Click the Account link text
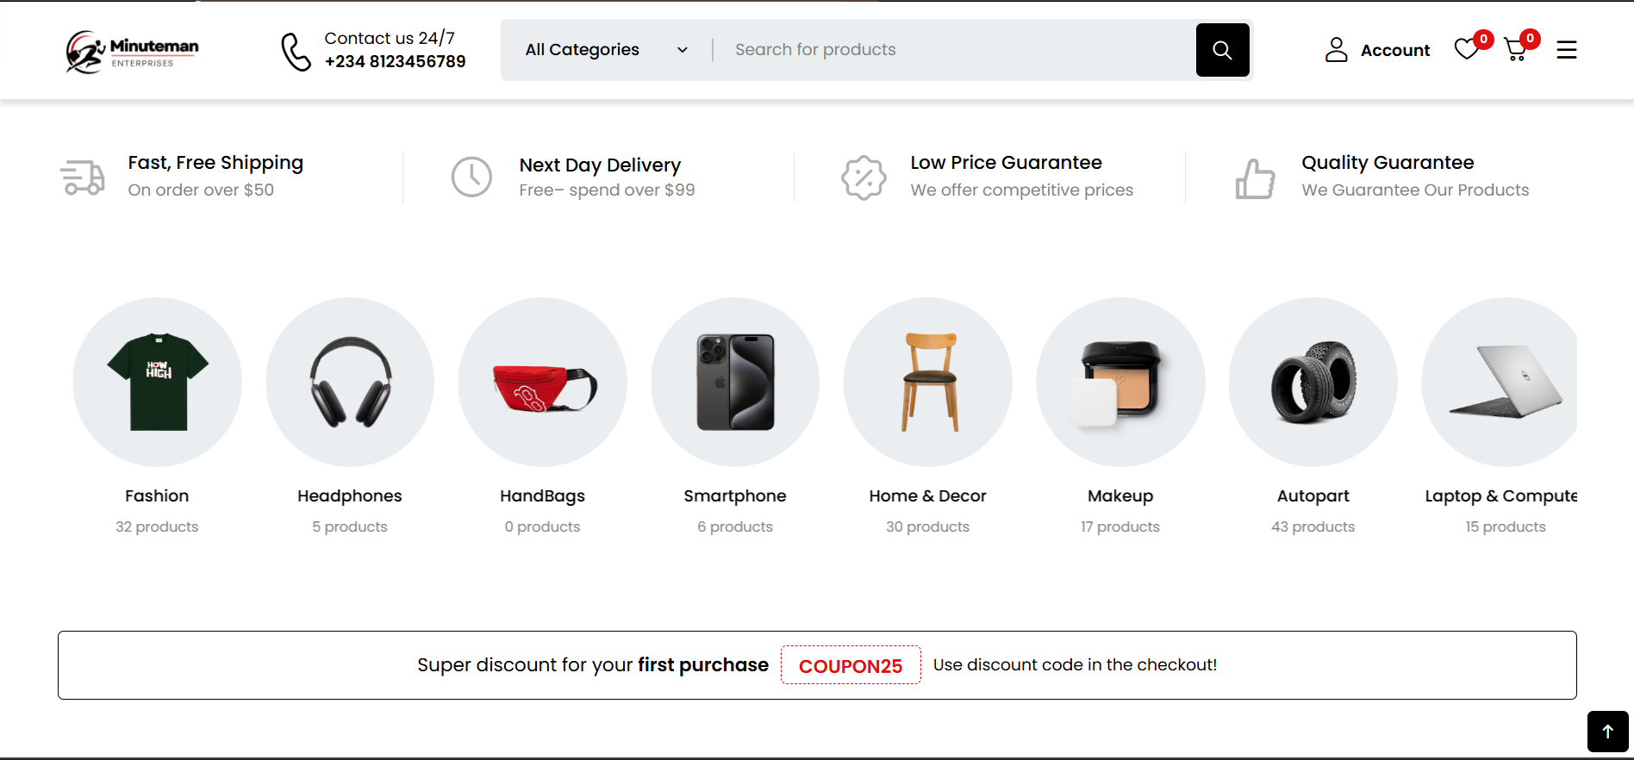 (1395, 50)
